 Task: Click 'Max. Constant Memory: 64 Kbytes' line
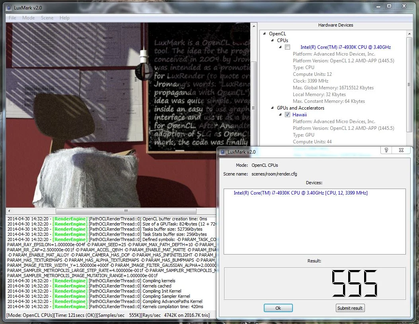pos(329,101)
